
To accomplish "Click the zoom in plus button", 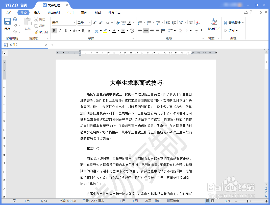I will click(266, 201).
